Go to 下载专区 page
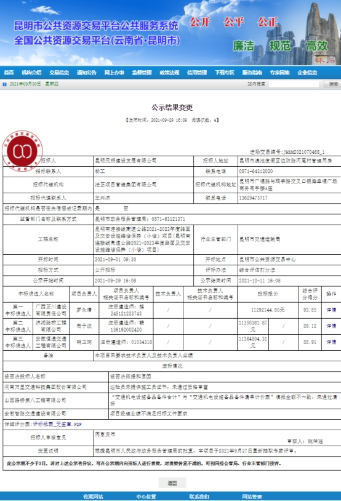The image size is (341, 501). point(224,73)
